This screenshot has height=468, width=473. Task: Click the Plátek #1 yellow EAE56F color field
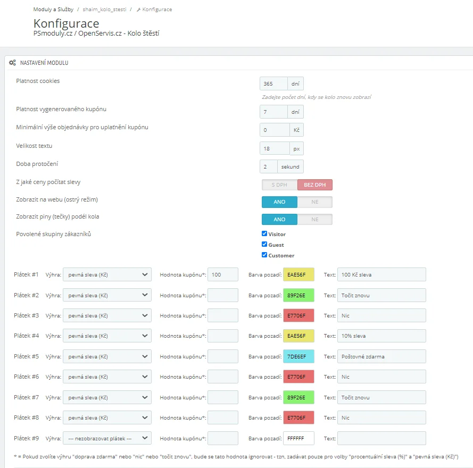point(298,274)
